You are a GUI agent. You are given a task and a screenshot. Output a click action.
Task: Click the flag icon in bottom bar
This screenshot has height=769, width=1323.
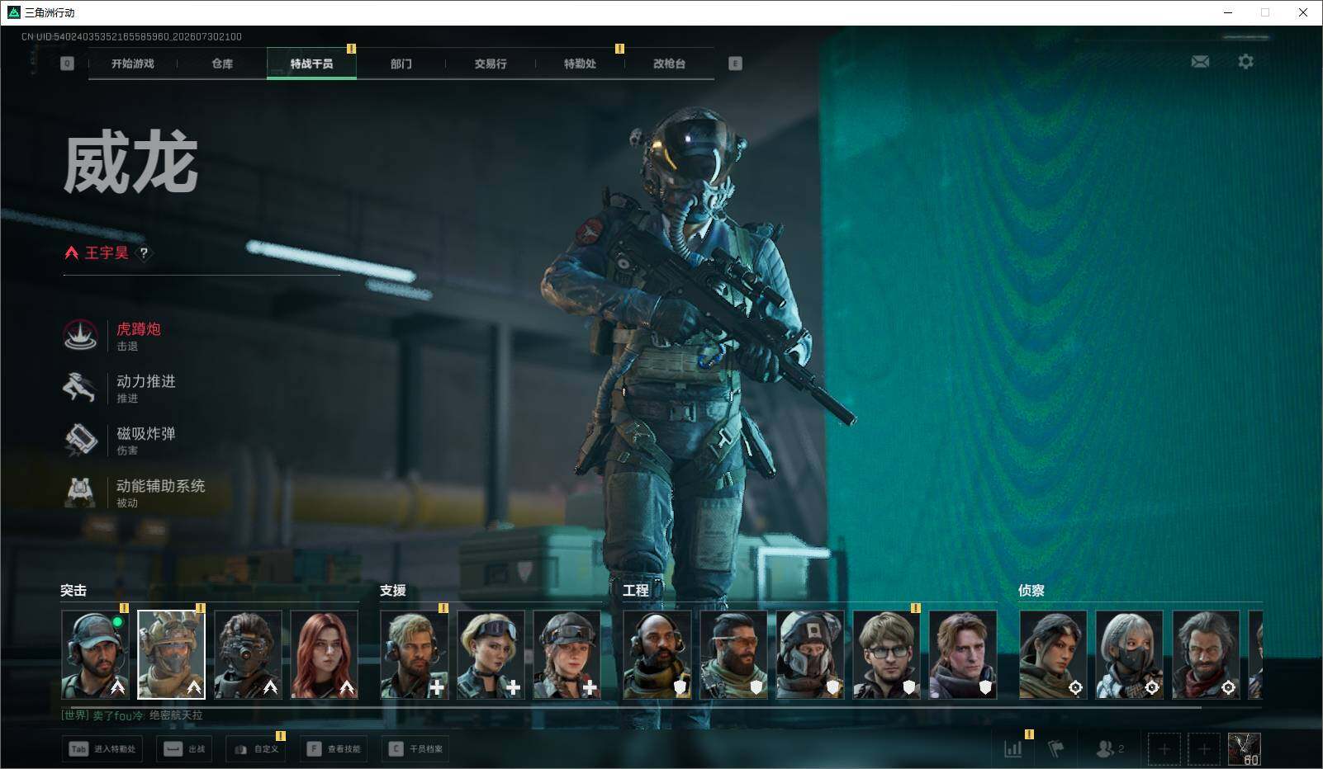point(1056,749)
